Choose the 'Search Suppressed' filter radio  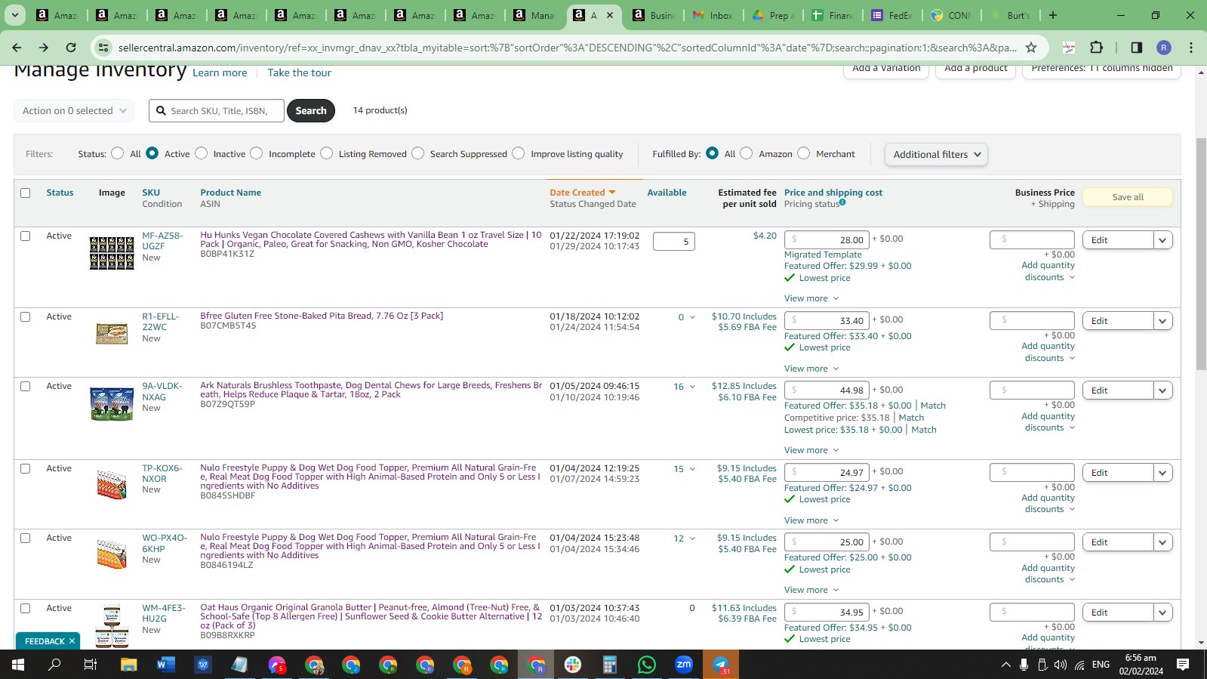click(418, 153)
